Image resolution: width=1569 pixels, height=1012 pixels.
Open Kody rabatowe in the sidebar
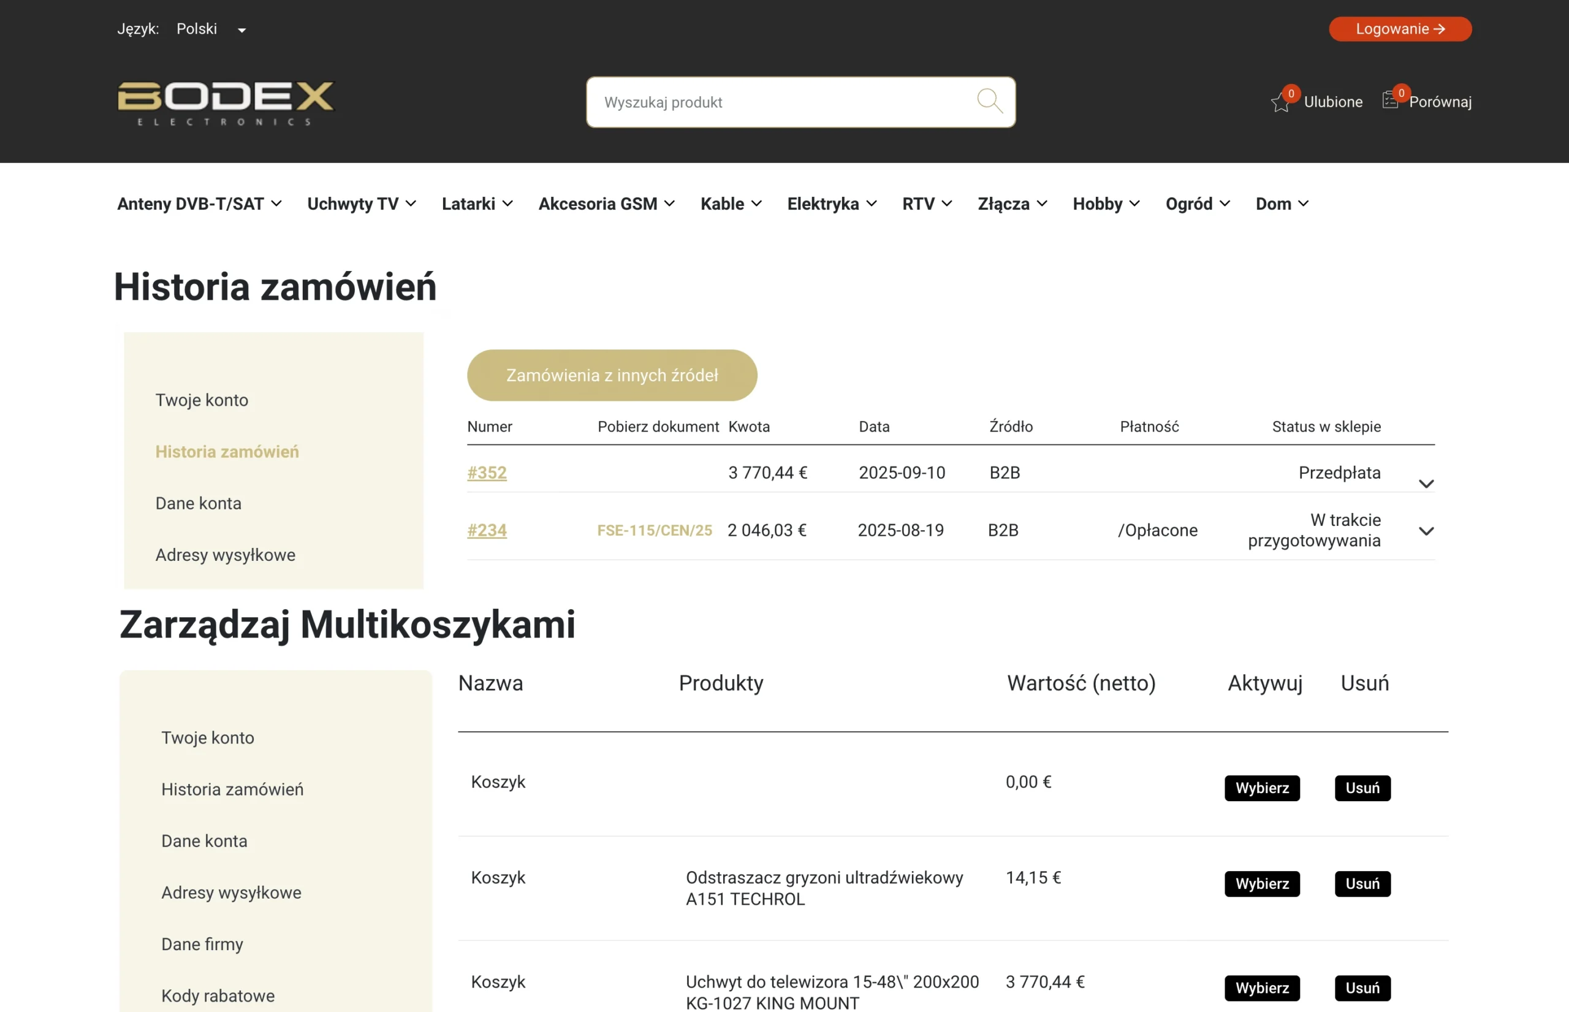218,995
